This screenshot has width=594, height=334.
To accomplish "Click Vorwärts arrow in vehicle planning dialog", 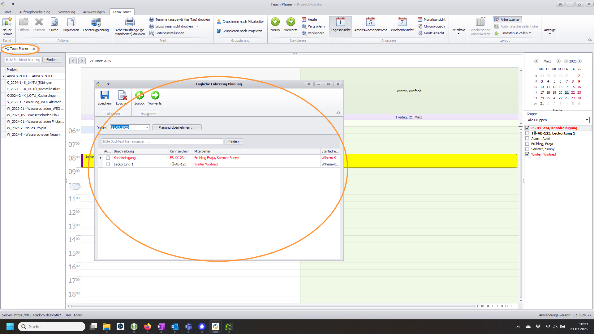I will tap(155, 95).
